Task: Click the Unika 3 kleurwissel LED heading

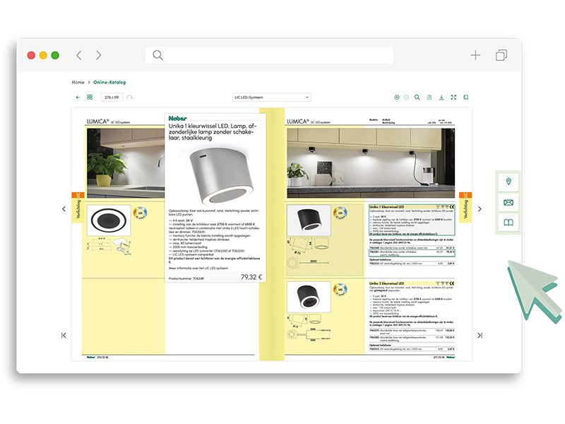Action: coord(386,283)
